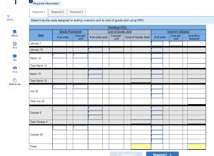Image resolution: width=214 pixels, height=156 pixels.
Task: Switch to the Required 2 tab
Action: [x=58, y=12]
